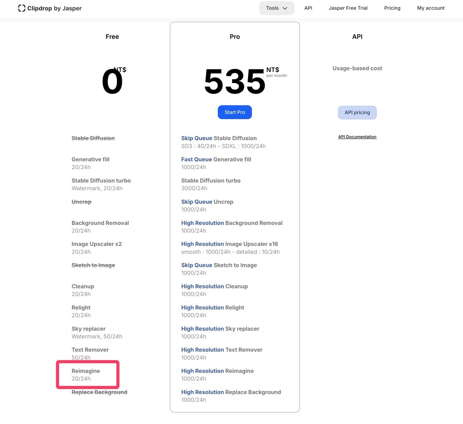
Task: Click Reimagine in Free plan
Action: point(86,371)
